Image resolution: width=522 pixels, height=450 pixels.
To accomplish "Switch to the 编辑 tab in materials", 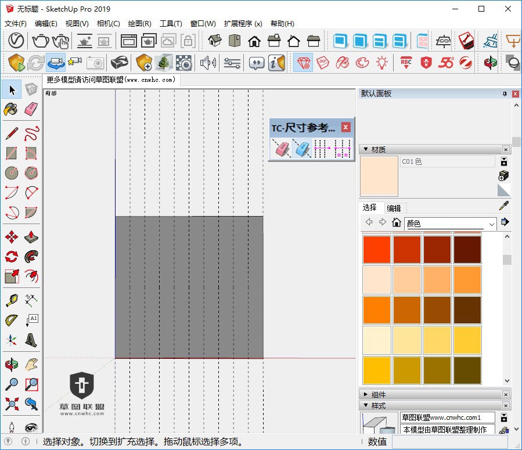I will (394, 208).
